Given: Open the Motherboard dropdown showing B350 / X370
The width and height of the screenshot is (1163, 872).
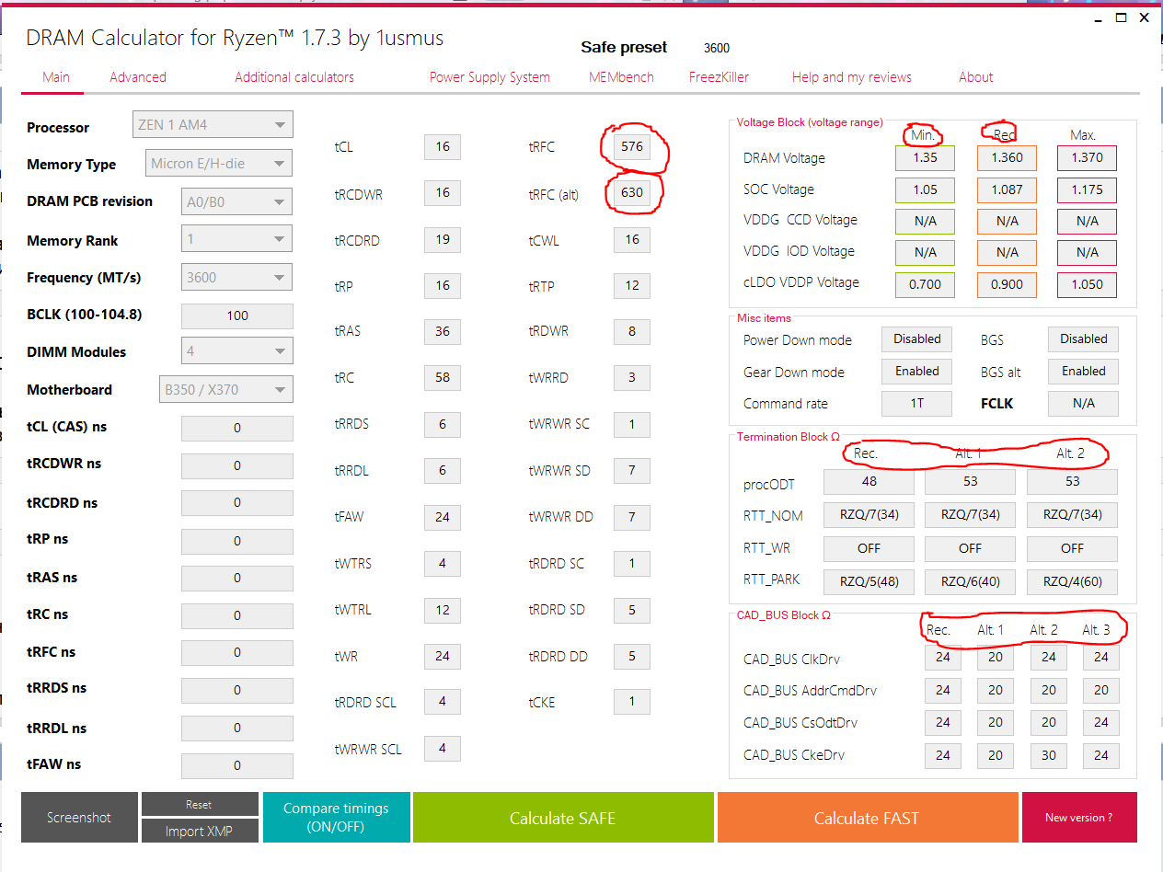Looking at the screenshot, I should pyautogui.click(x=226, y=389).
